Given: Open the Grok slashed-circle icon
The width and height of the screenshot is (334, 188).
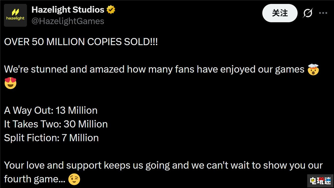Looking at the screenshot, I should pyautogui.click(x=308, y=13).
